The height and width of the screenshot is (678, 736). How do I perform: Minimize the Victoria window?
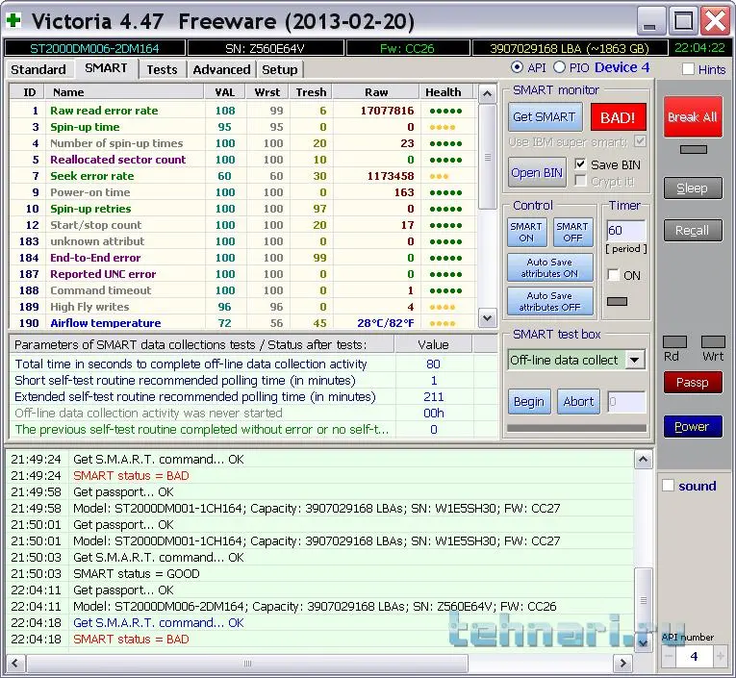click(x=650, y=20)
